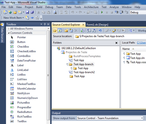Click the Stop Debugging square icon

[x=112, y=12]
